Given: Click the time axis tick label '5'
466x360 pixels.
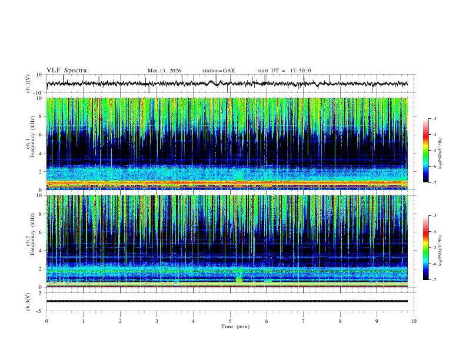Looking at the screenshot, I should [230, 321].
